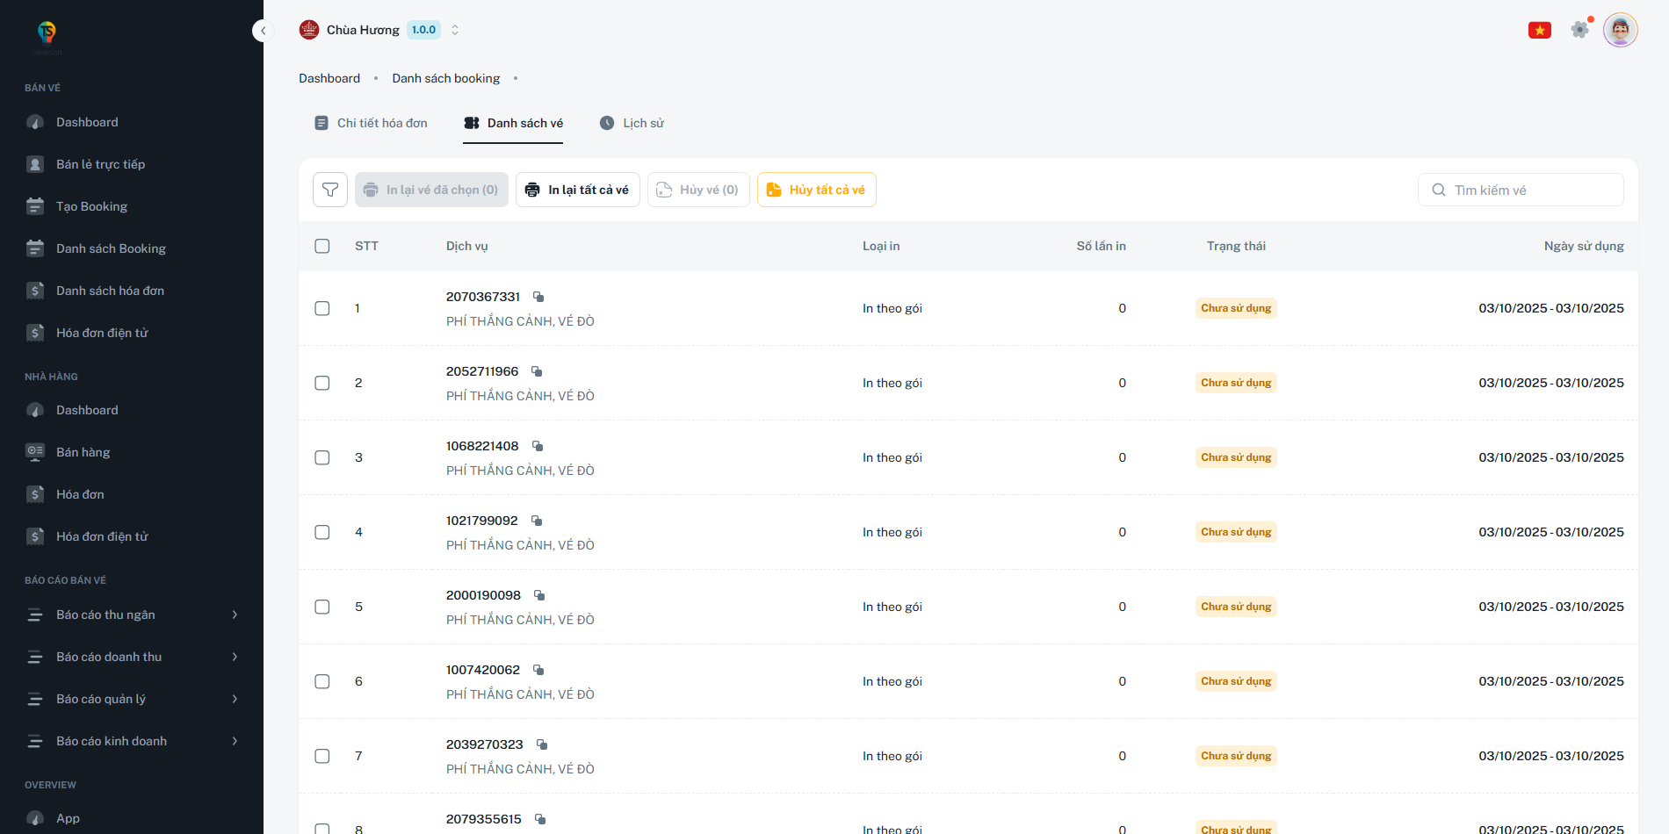Copy ticket code 1068221408 using copy icon
The width and height of the screenshot is (1669, 834).
538,446
